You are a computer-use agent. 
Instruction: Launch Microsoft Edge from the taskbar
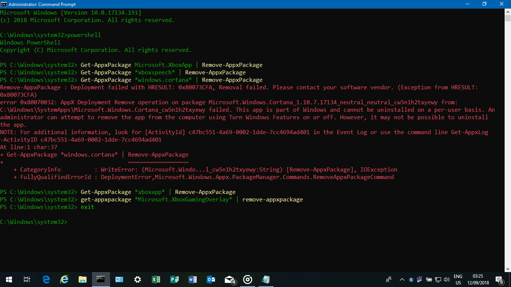coord(46,280)
